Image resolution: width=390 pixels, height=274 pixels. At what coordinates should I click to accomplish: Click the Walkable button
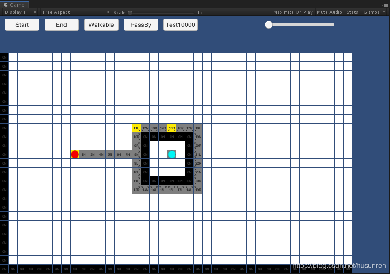pos(101,25)
